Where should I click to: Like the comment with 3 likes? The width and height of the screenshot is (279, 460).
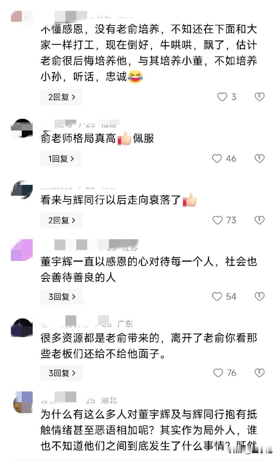222,97
